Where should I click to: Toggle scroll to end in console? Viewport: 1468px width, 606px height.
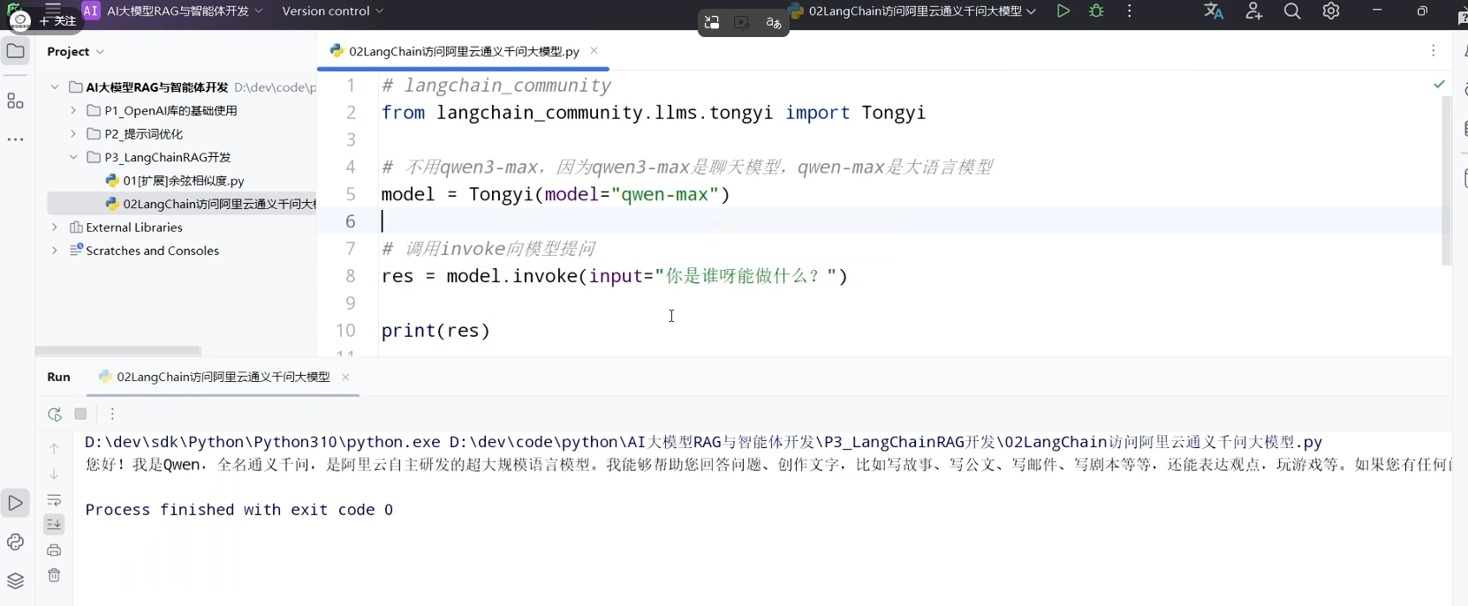click(x=54, y=524)
